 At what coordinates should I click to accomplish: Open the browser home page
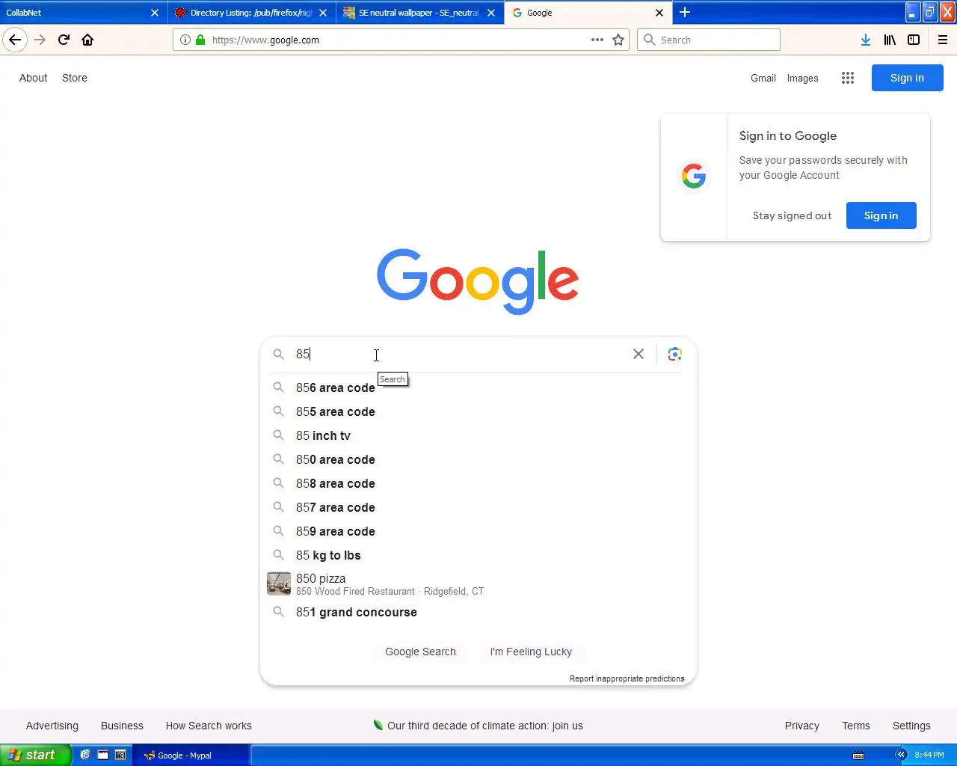(87, 40)
